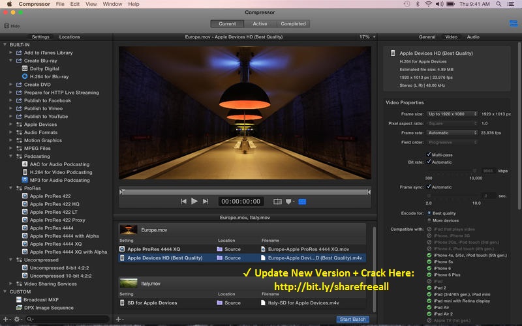Screen dimensions: 522x326
Task: Toggle the Multi-pass checkbox
Action: [429, 155]
